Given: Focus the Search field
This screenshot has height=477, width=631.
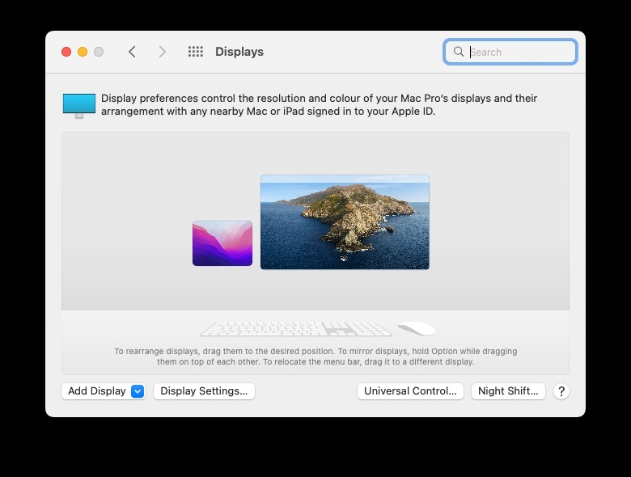Looking at the screenshot, I should [510, 52].
